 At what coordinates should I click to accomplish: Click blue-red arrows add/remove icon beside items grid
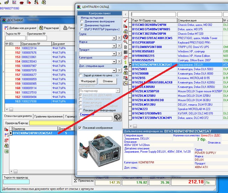[6, 135]
